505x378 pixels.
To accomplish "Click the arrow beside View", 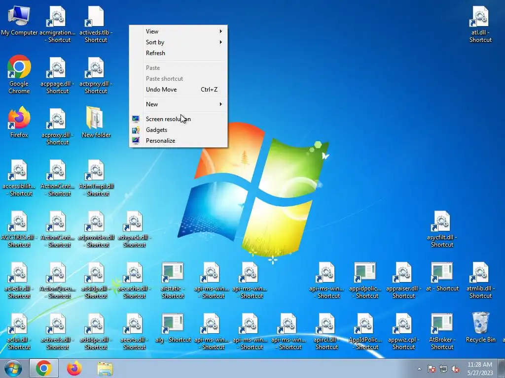I will point(221,31).
